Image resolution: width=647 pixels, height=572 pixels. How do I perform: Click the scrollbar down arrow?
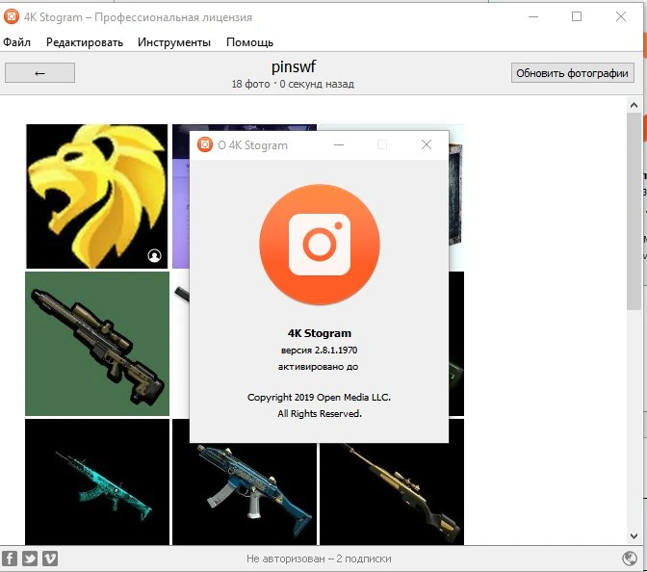634,536
